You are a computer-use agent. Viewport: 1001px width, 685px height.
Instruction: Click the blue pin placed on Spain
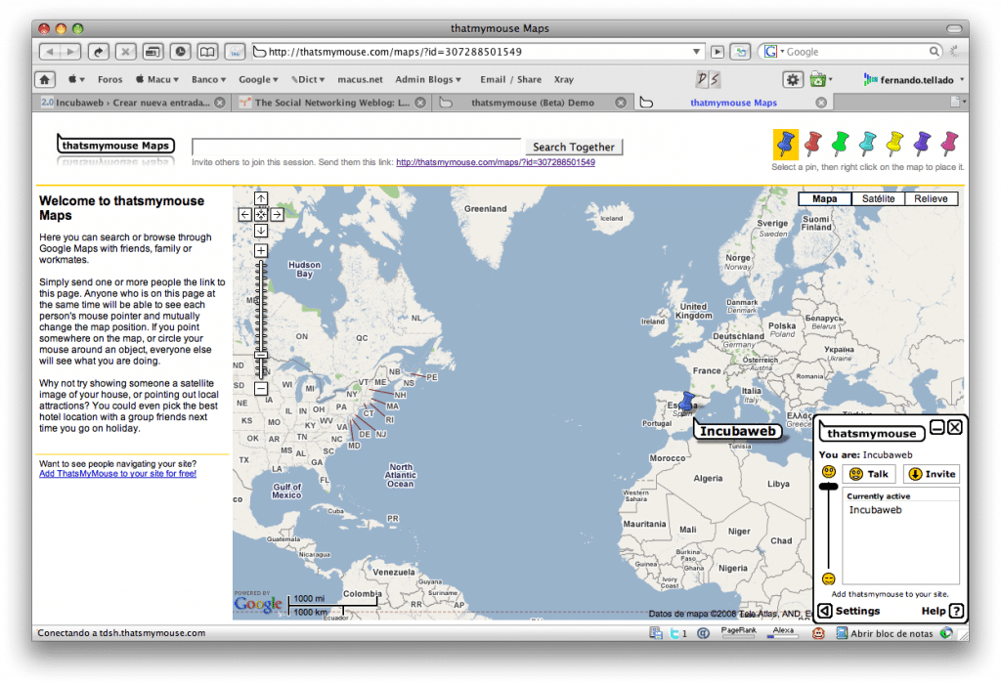pos(687,403)
